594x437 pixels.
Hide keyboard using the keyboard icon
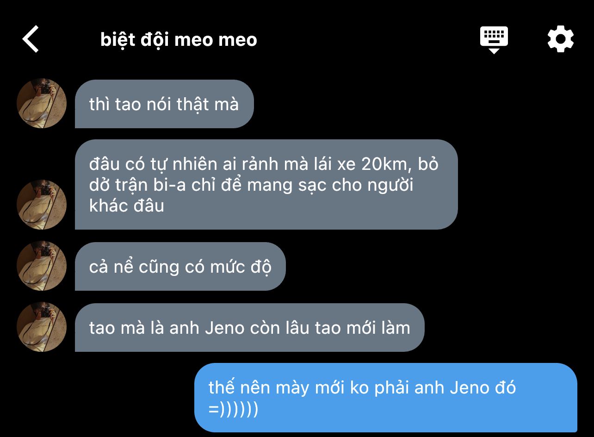(494, 40)
